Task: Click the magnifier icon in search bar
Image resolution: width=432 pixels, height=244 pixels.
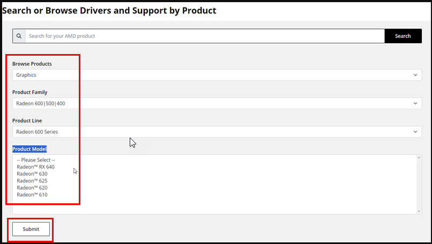Action: pos(19,36)
